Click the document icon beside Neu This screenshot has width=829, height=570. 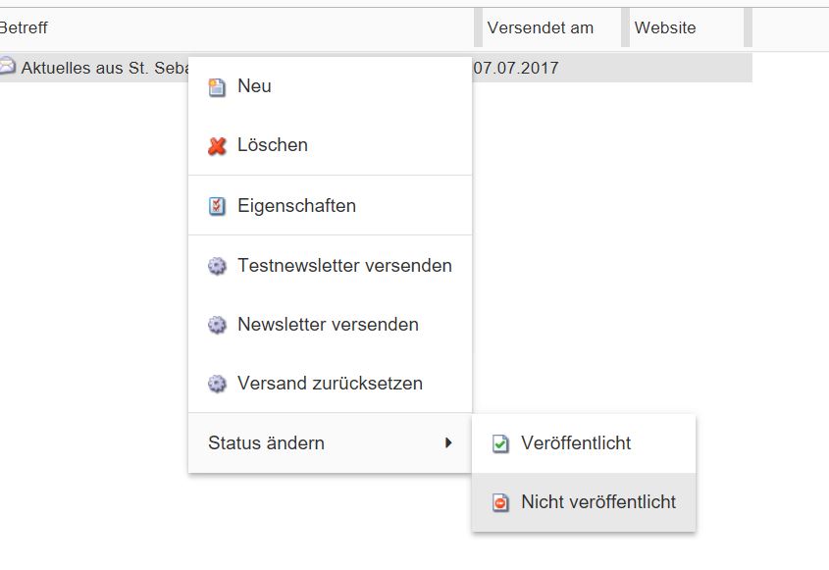(217, 87)
